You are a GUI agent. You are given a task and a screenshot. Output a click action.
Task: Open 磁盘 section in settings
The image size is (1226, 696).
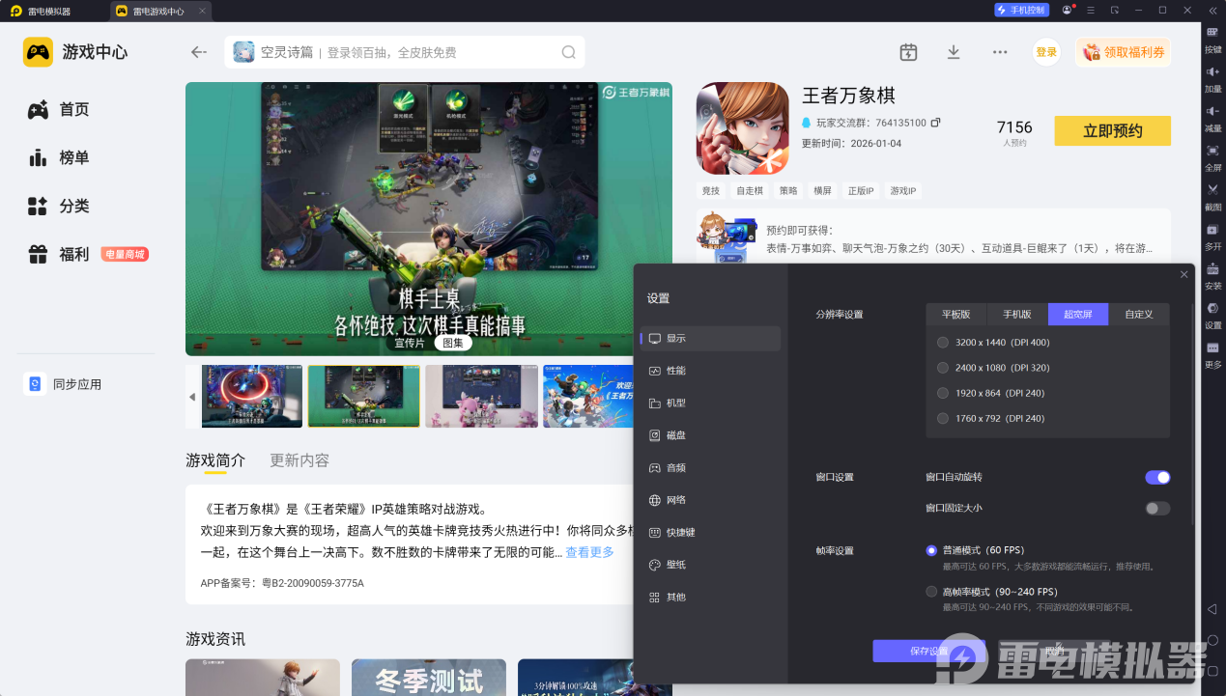[710, 435]
